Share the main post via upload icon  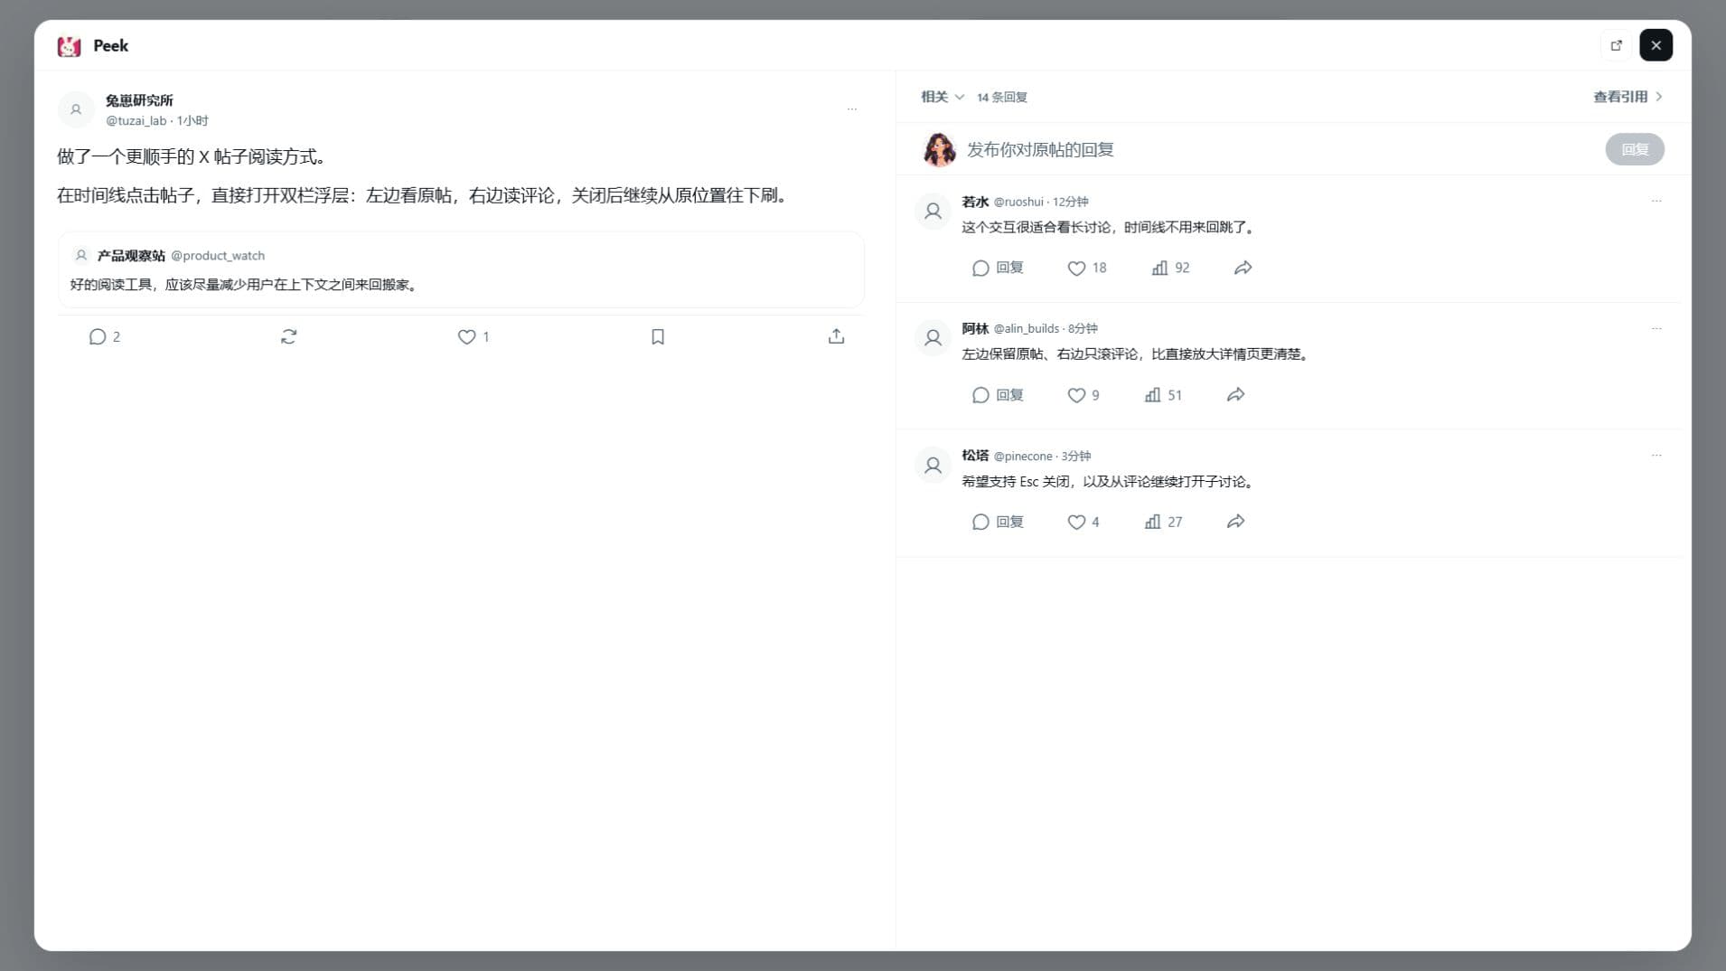837,336
